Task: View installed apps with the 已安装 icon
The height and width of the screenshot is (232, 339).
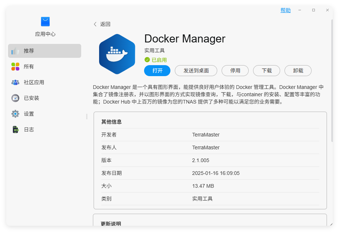Action: (x=15, y=98)
